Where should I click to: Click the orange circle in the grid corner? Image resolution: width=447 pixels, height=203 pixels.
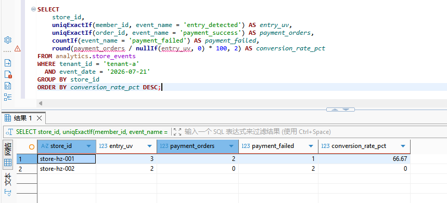pos(32,147)
